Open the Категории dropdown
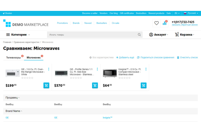 pyautogui.click(x=18, y=35)
